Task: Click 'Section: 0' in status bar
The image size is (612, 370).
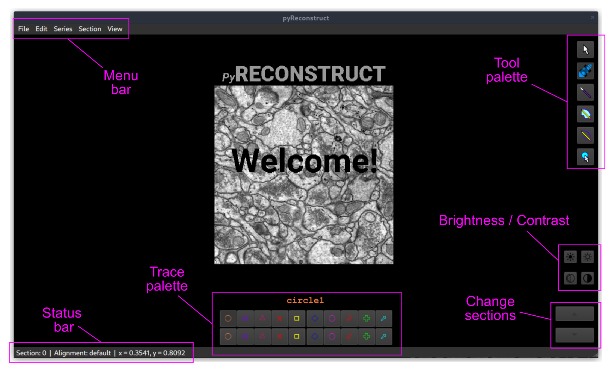Action: 31,353
